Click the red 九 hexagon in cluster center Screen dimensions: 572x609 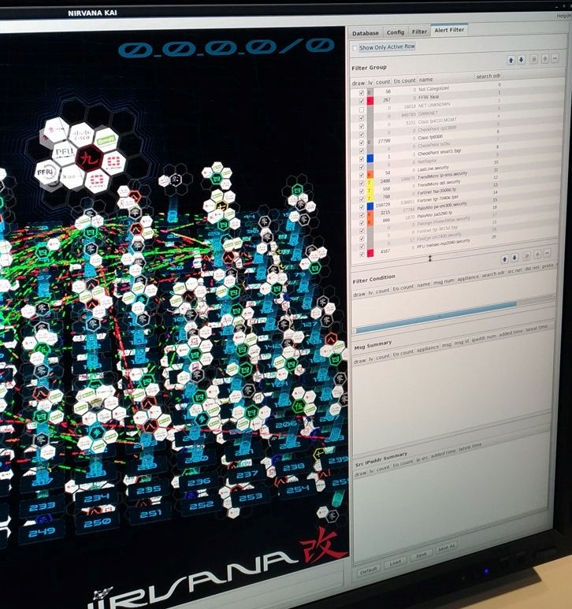(89, 158)
